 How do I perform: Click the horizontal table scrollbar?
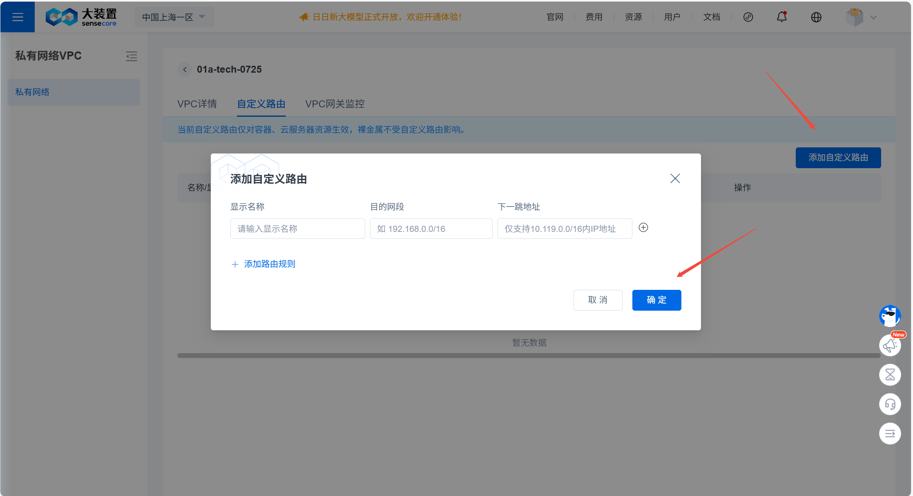point(529,356)
